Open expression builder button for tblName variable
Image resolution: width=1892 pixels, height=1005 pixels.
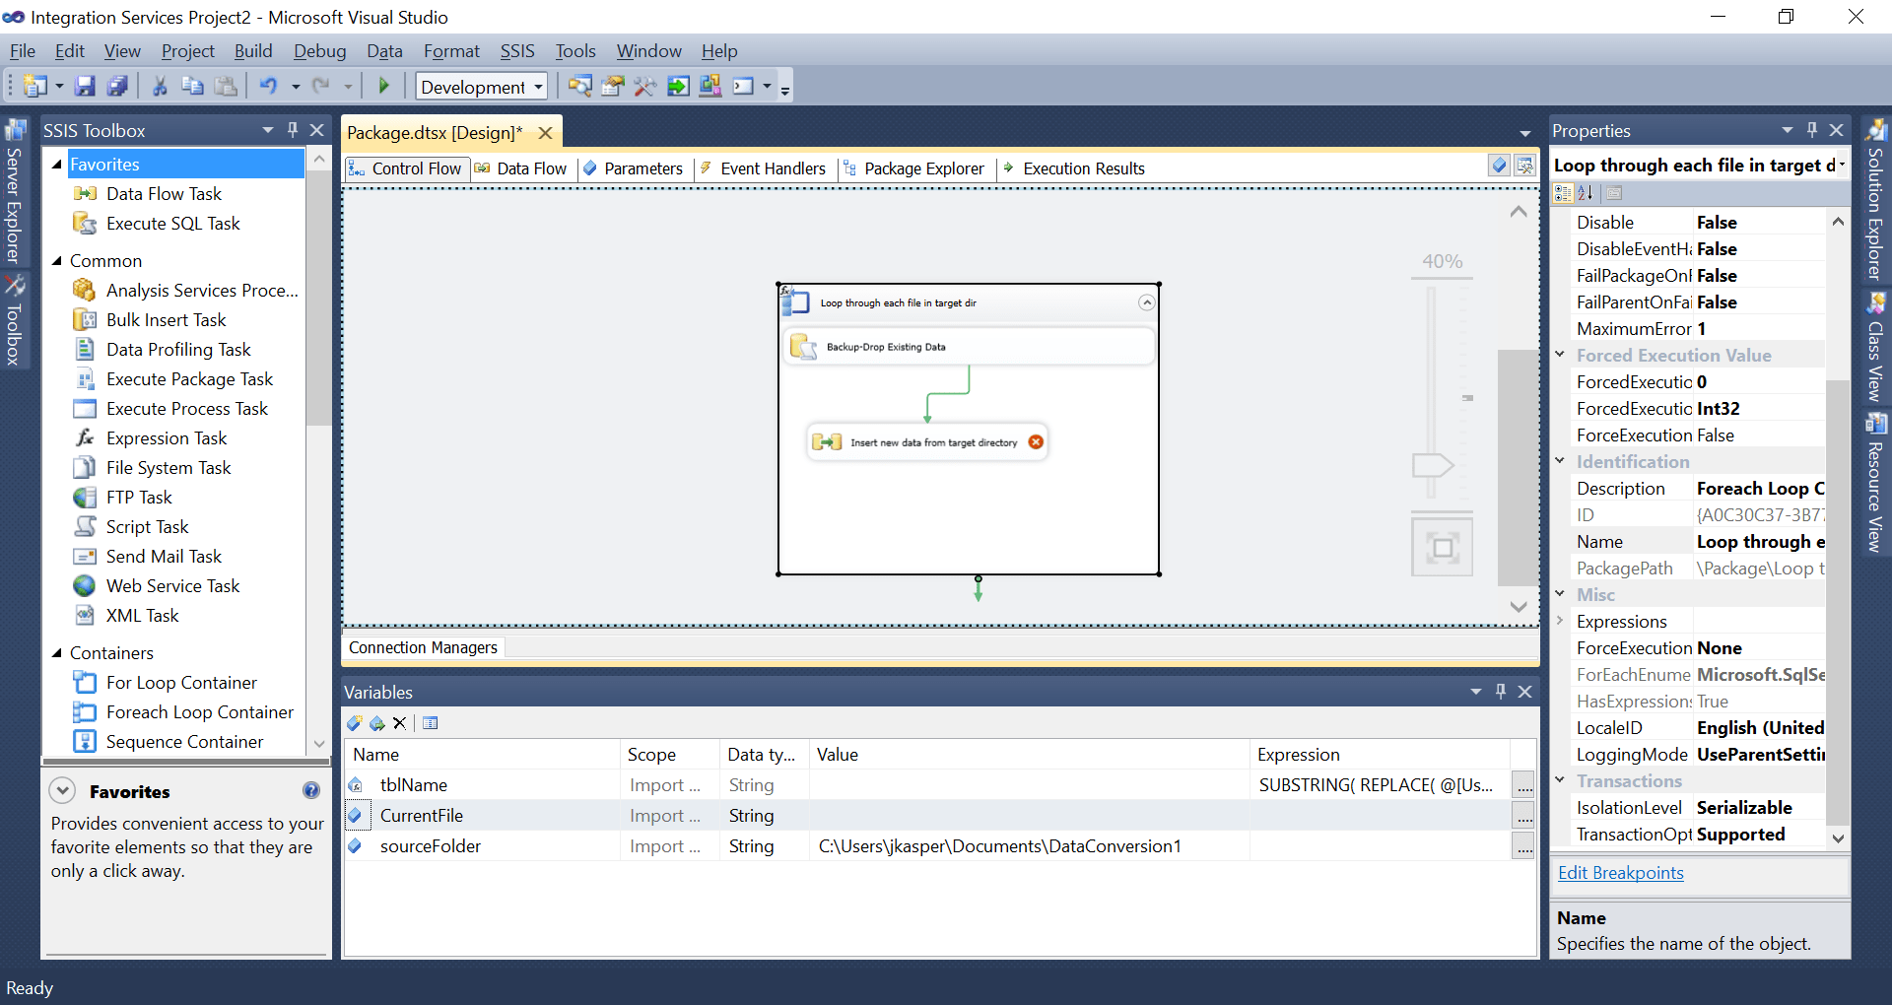1523,786
